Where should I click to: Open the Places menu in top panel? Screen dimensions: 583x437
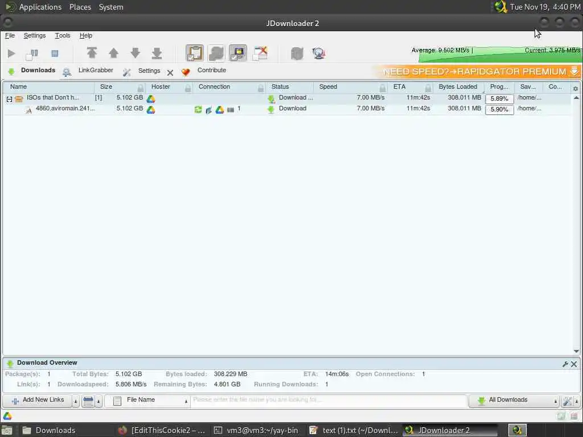[80, 7]
